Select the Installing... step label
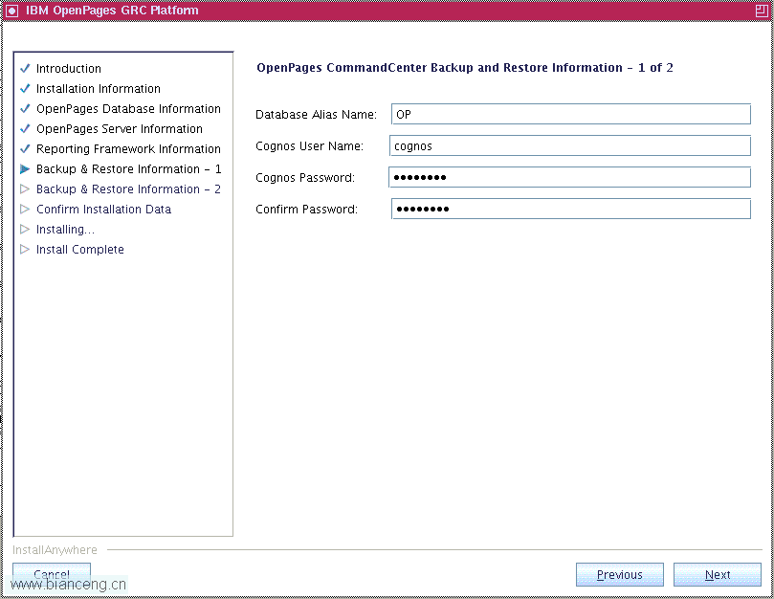 (65, 230)
